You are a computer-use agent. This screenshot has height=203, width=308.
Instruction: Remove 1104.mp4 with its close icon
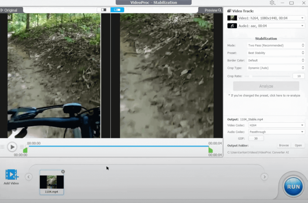(x=63, y=172)
